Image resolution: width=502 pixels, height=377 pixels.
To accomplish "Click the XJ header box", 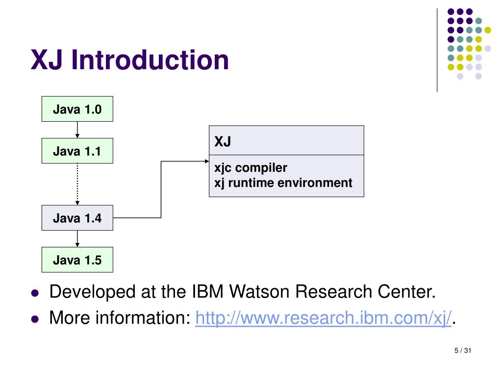I will (286, 140).
